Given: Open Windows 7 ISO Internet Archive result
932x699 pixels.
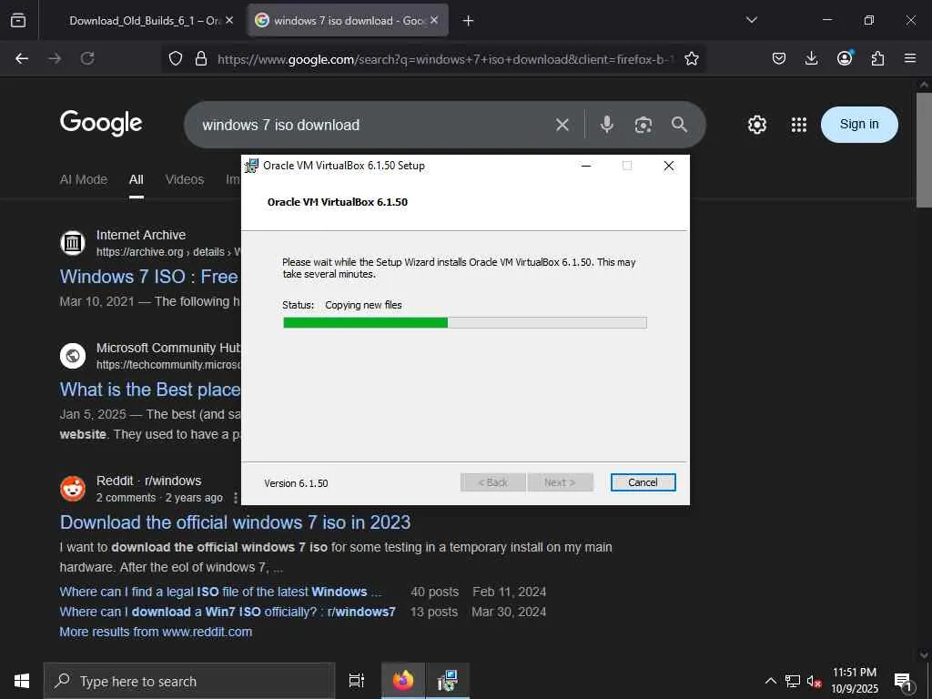Looking at the screenshot, I should [149, 277].
